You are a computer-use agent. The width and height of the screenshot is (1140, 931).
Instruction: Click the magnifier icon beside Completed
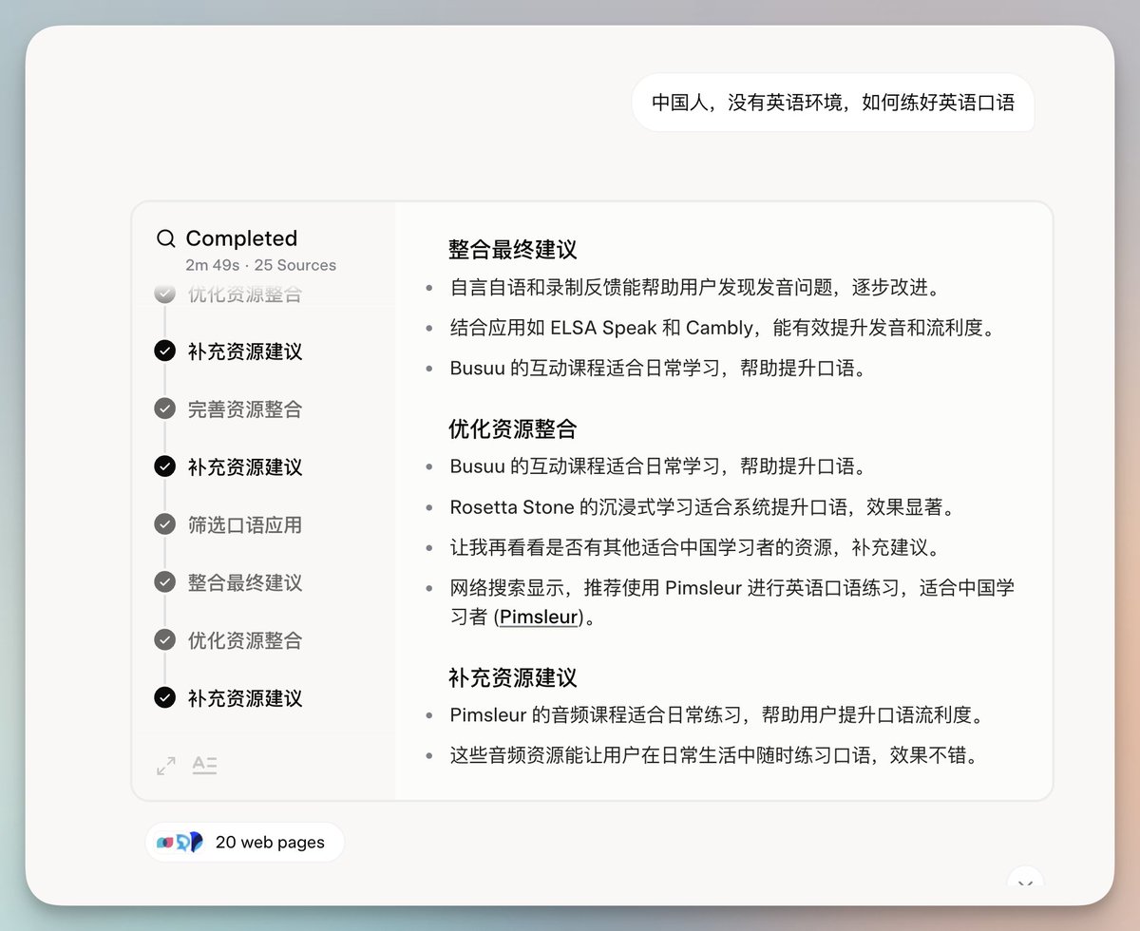pyautogui.click(x=166, y=238)
